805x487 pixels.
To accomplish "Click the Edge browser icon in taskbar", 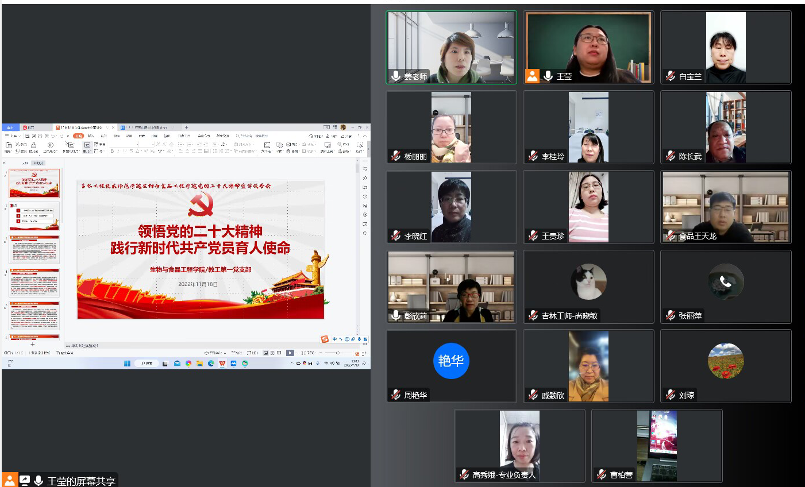I will (211, 364).
